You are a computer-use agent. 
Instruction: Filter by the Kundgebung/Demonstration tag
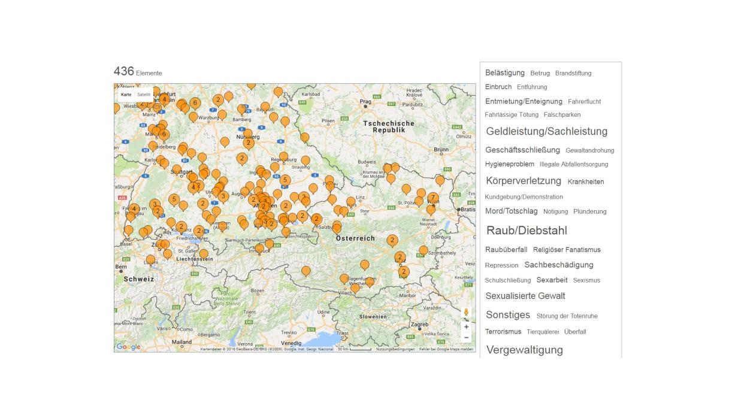point(524,197)
